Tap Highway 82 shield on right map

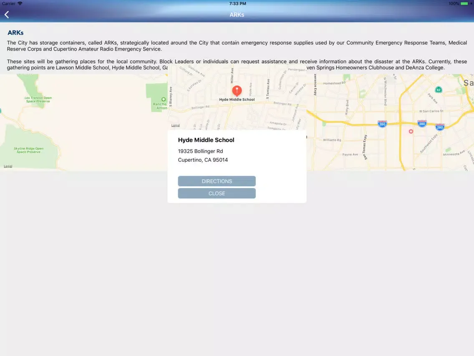click(x=439, y=89)
